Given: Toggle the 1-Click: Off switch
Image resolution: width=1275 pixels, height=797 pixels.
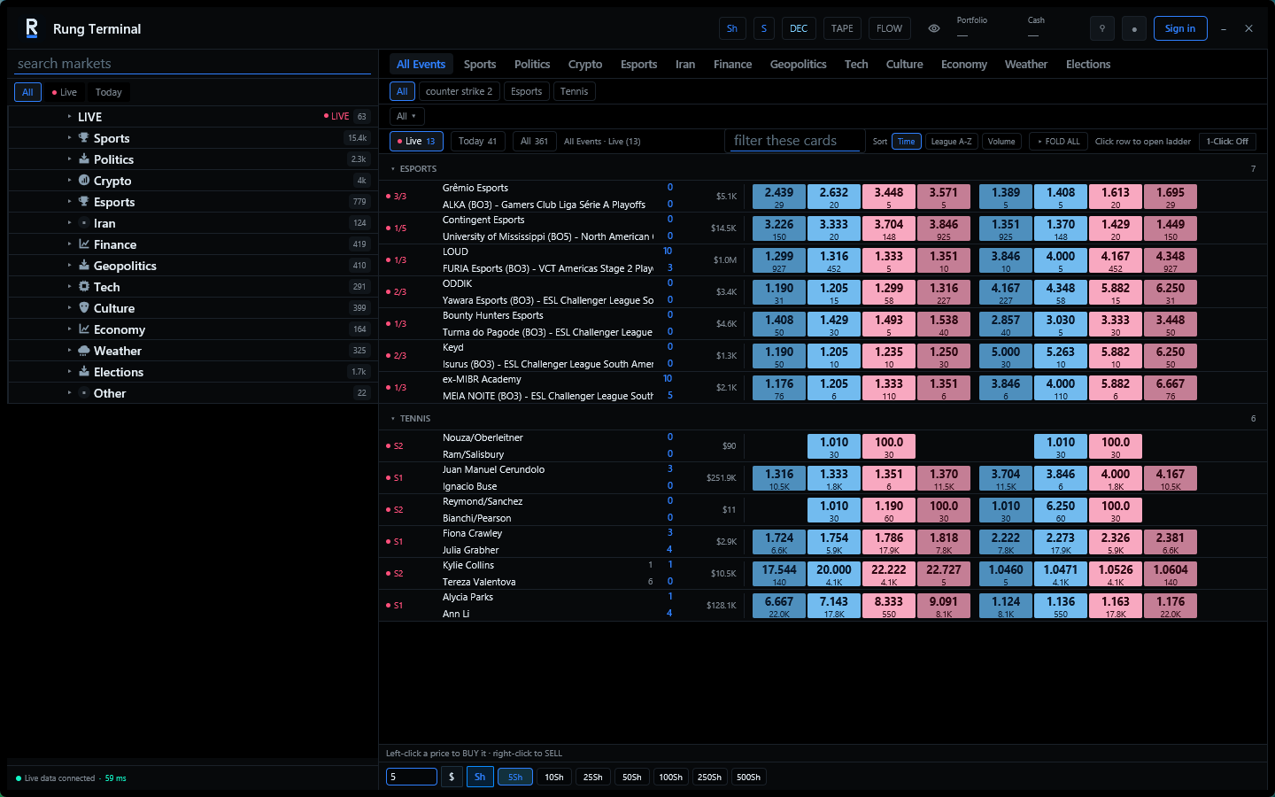Looking at the screenshot, I should pyautogui.click(x=1227, y=142).
